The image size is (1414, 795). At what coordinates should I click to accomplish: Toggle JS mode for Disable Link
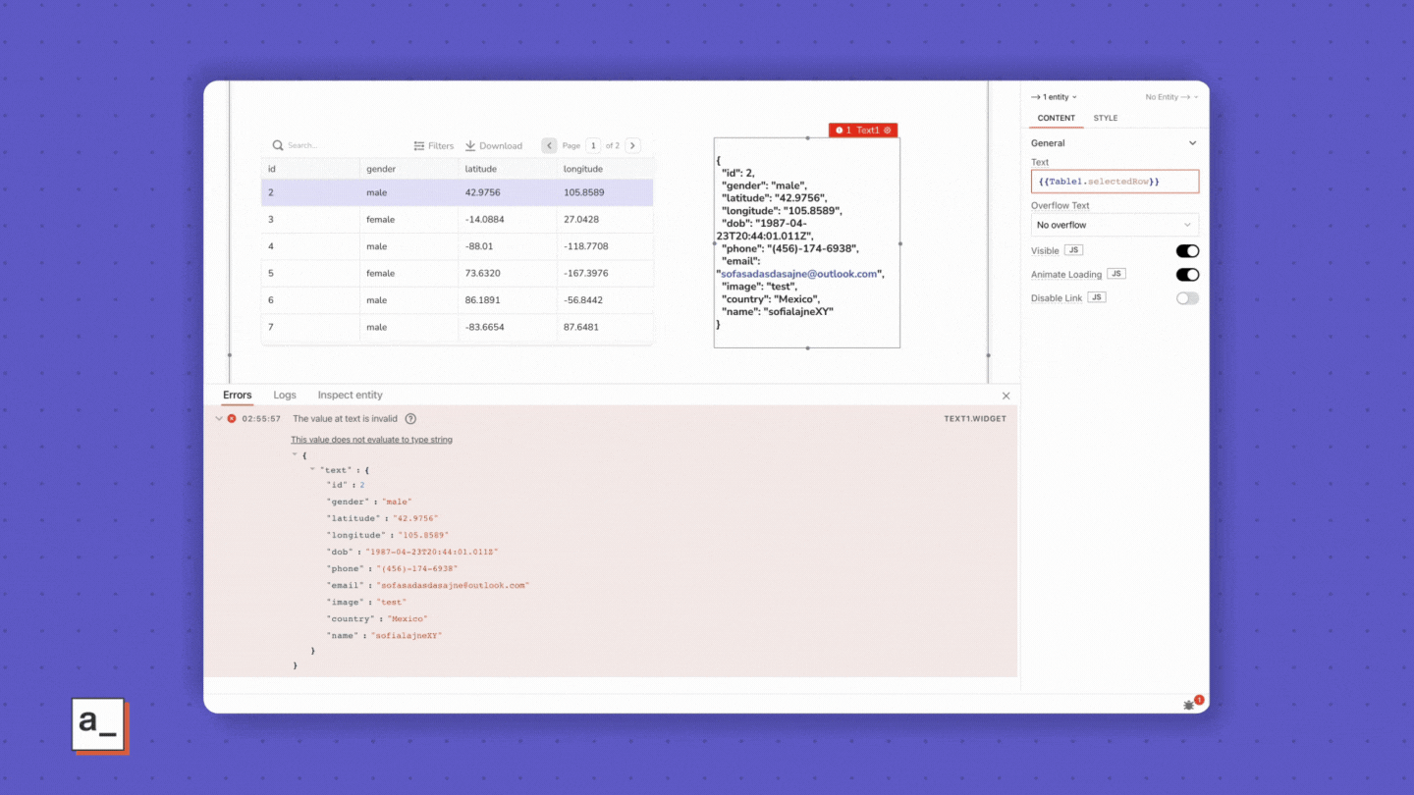click(1097, 297)
